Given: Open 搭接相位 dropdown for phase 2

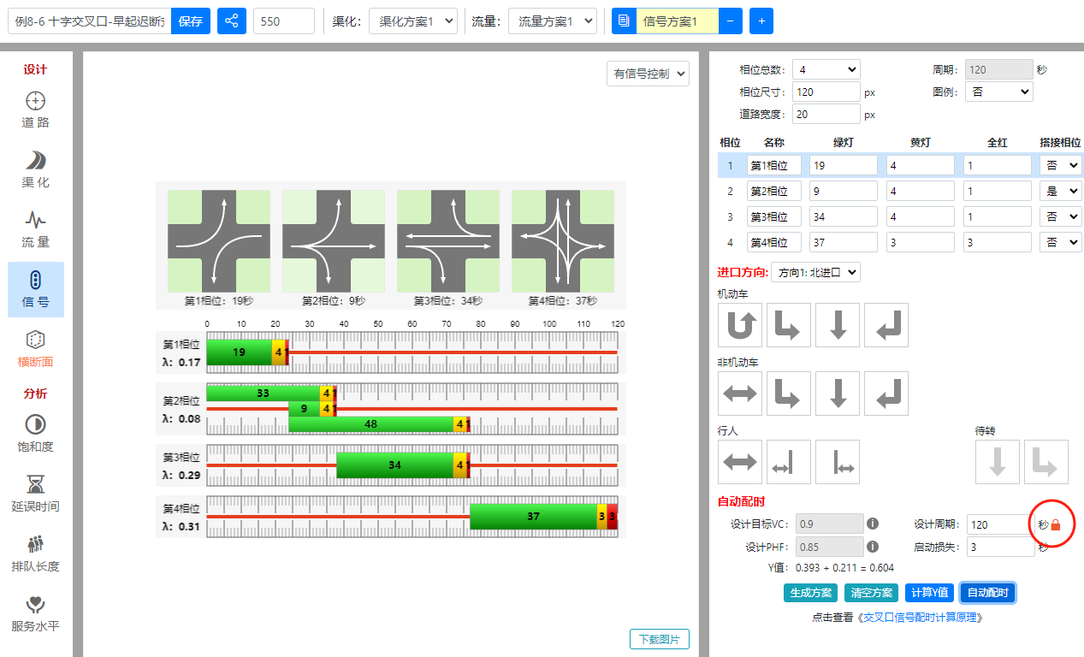Looking at the screenshot, I should pyautogui.click(x=1061, y=191).
